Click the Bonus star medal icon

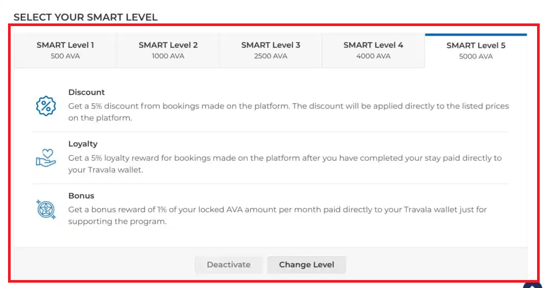[45, 209]
